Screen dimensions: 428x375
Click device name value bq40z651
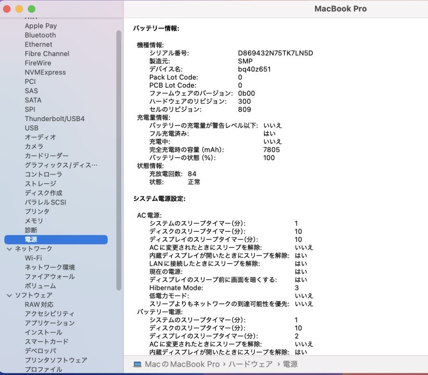pyautogui.click(x=254, y=69)
